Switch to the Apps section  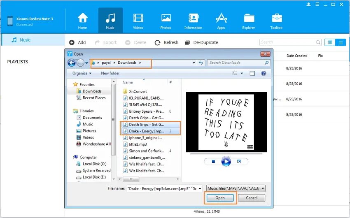(x=221, y=21)
